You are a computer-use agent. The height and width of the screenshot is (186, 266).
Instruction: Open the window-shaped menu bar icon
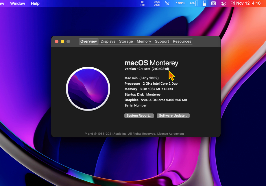[x=213, y=3]
